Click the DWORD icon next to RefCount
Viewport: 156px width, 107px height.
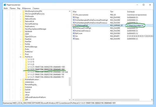[74, 33]
